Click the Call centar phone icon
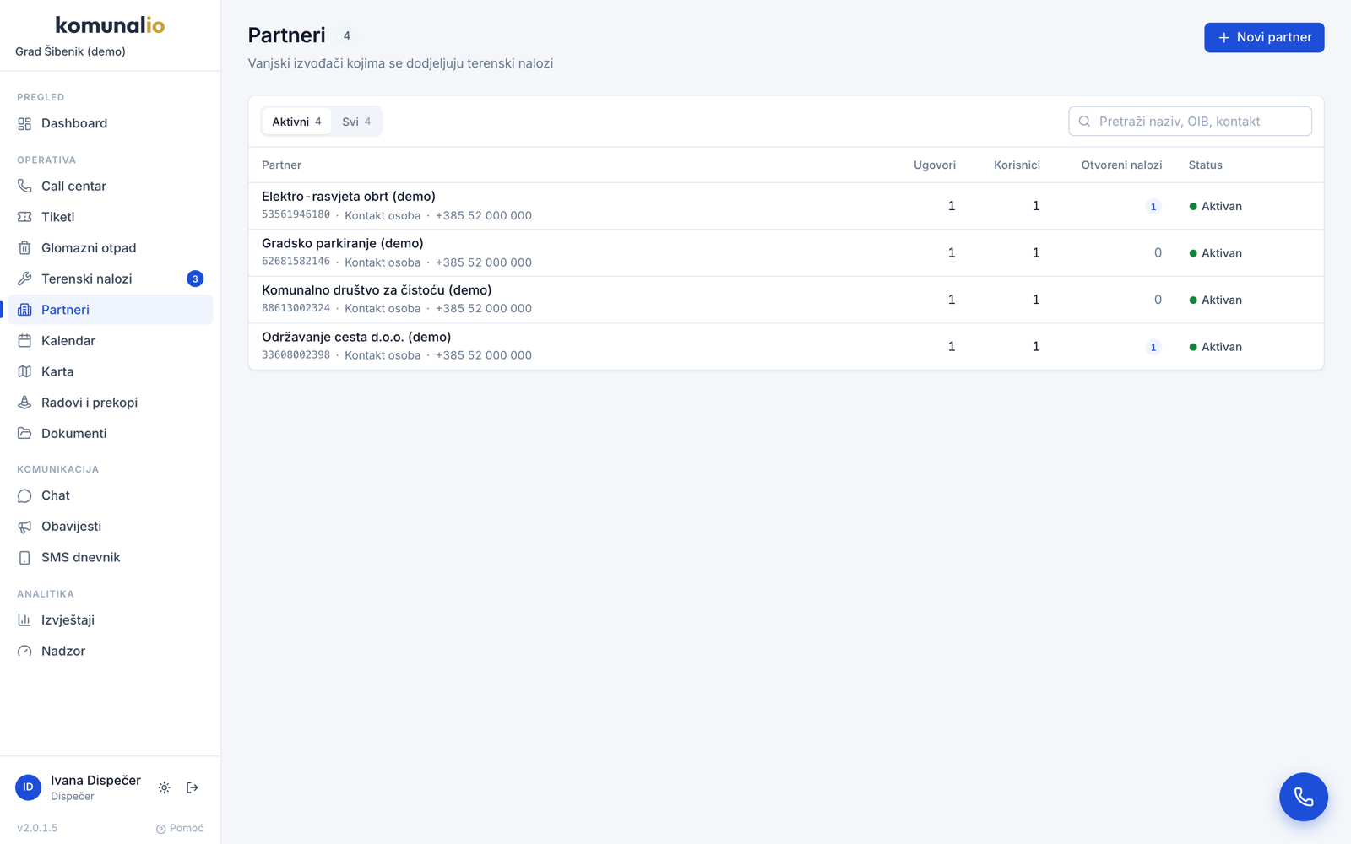The width and height of the screenshot is (1351, 844). coord(24,186)
